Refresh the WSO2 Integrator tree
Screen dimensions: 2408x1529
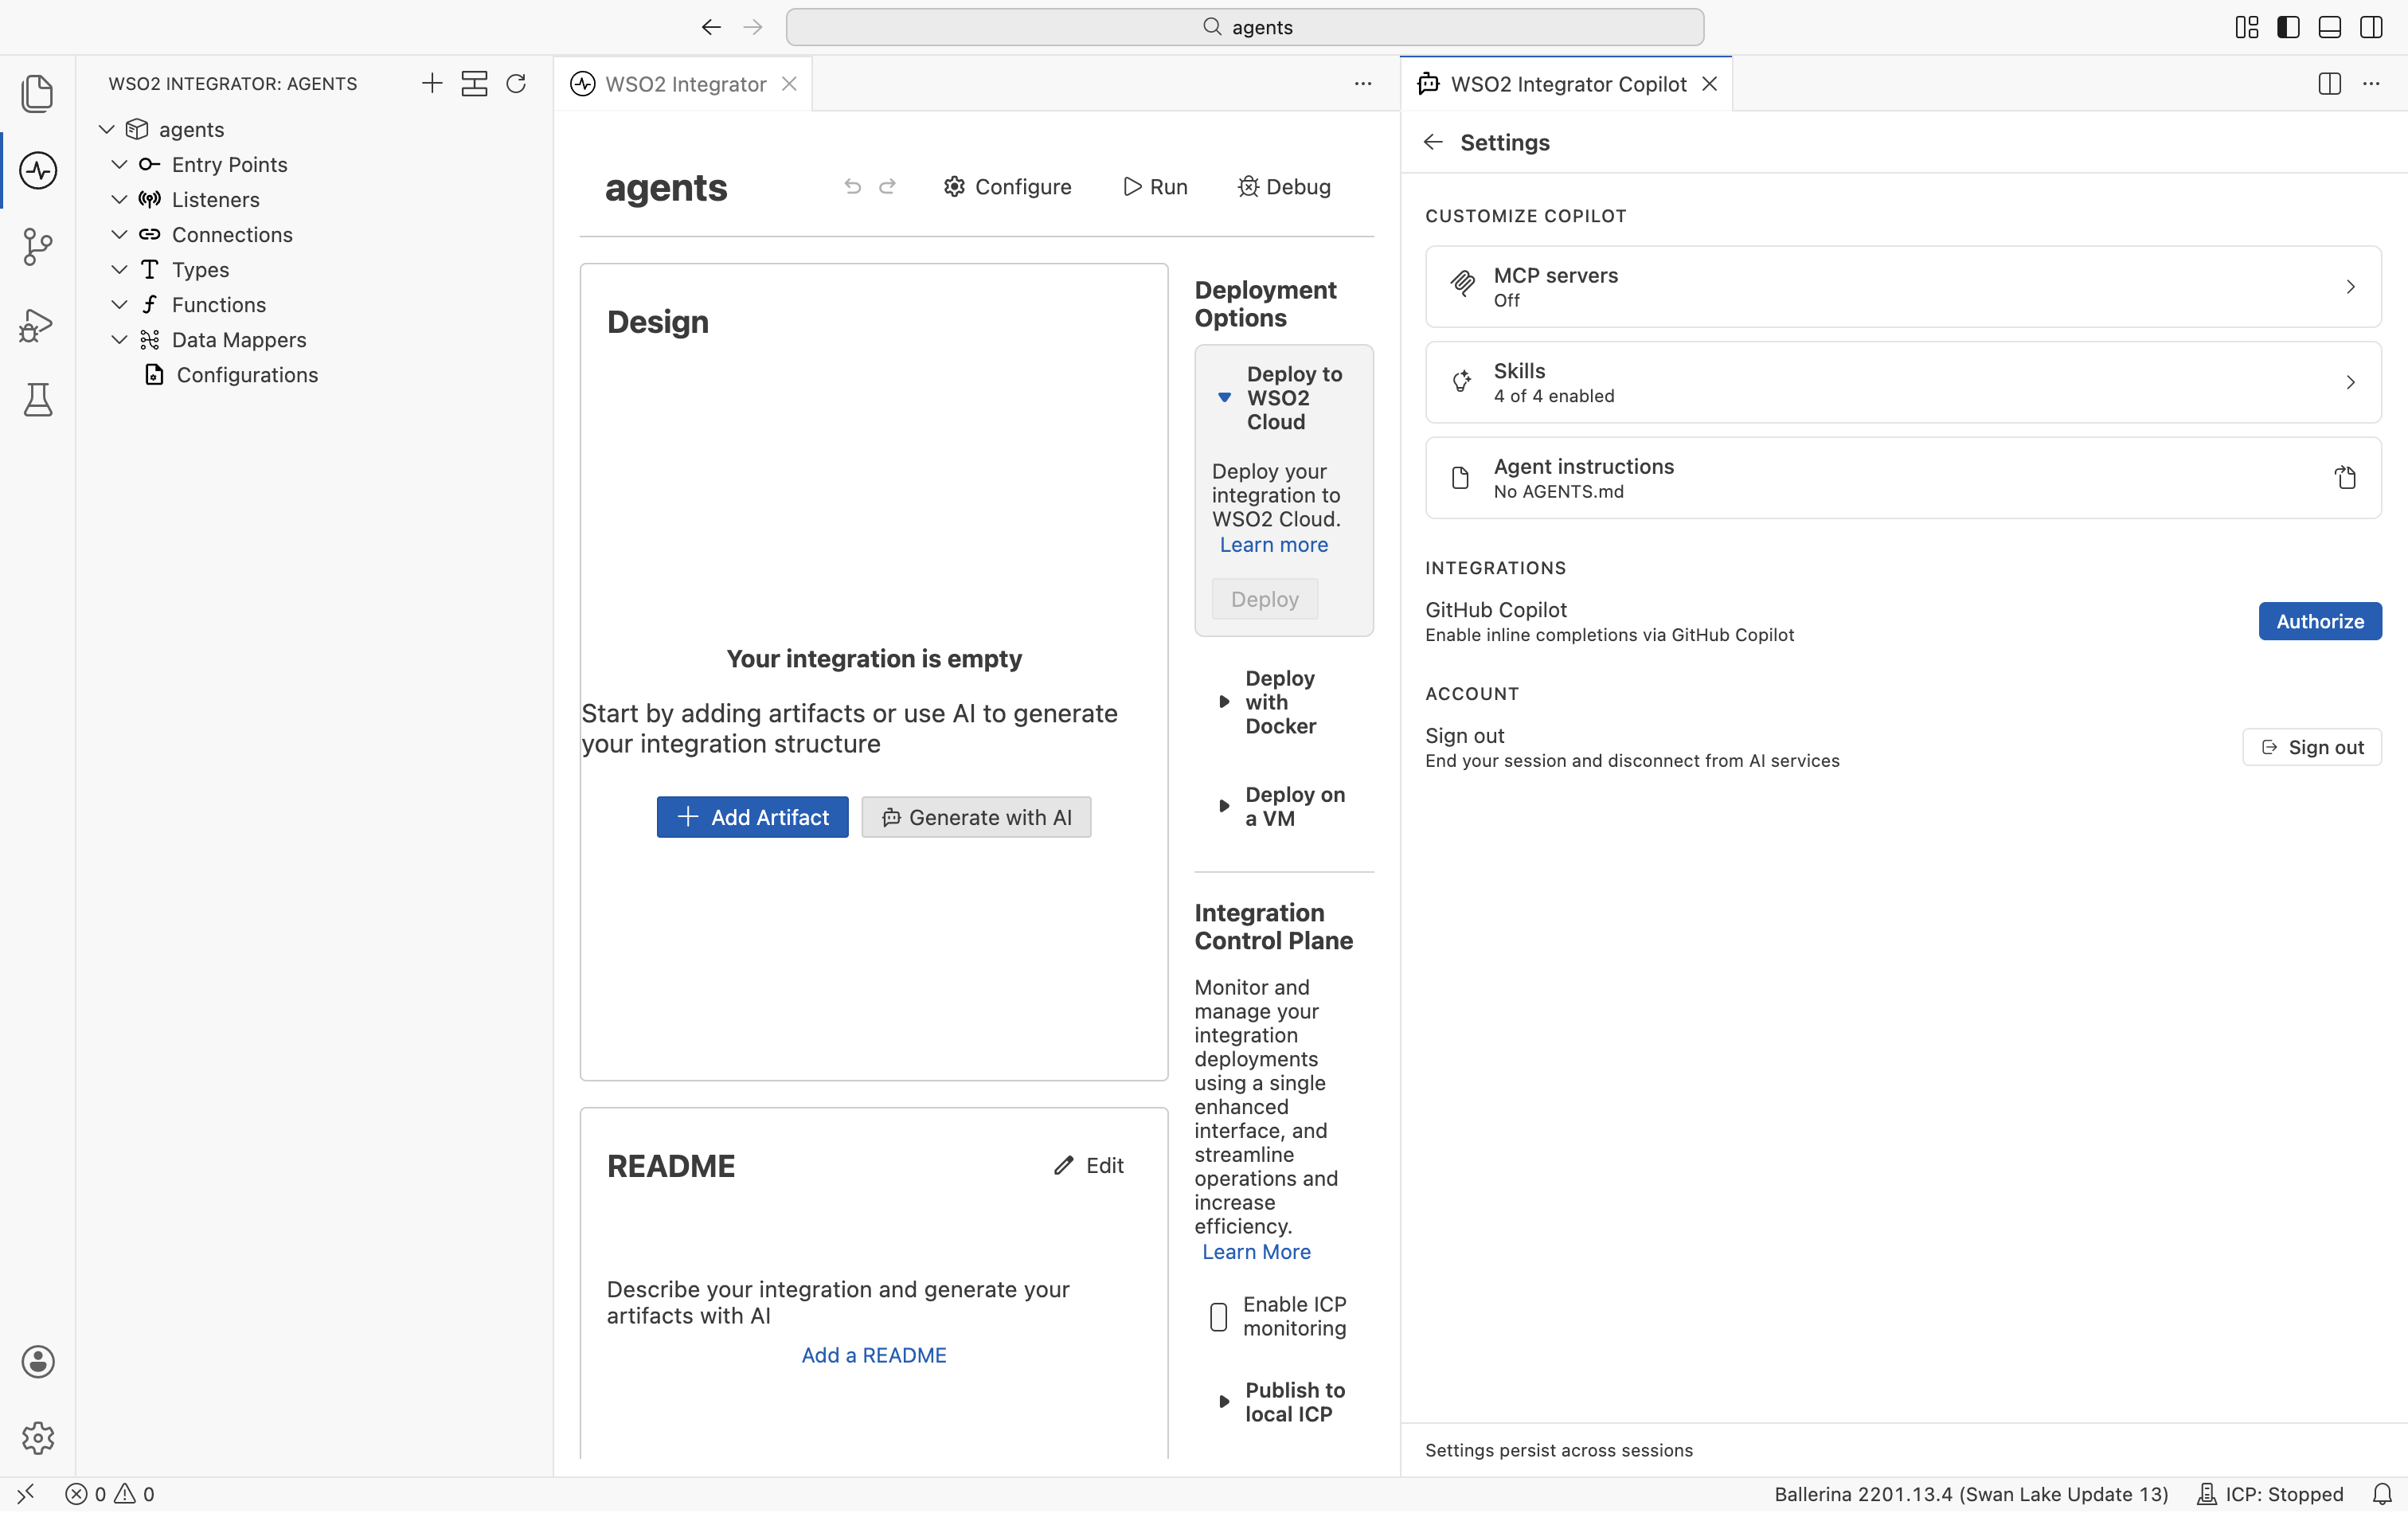tap(516, 84)
